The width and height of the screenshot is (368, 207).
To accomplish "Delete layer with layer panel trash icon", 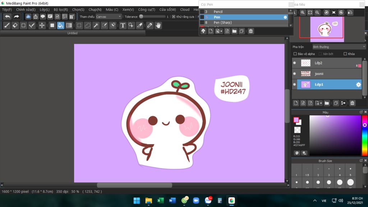I will 352,103.
